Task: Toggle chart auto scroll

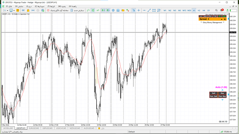Action: 108,10
